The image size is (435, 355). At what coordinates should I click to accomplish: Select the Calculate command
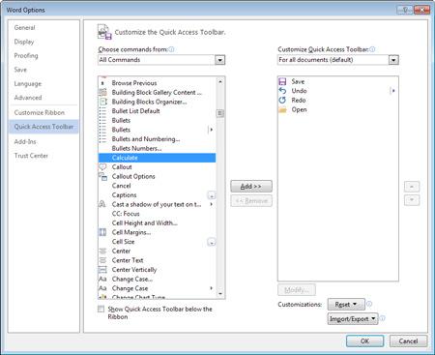tap(157, 158)
